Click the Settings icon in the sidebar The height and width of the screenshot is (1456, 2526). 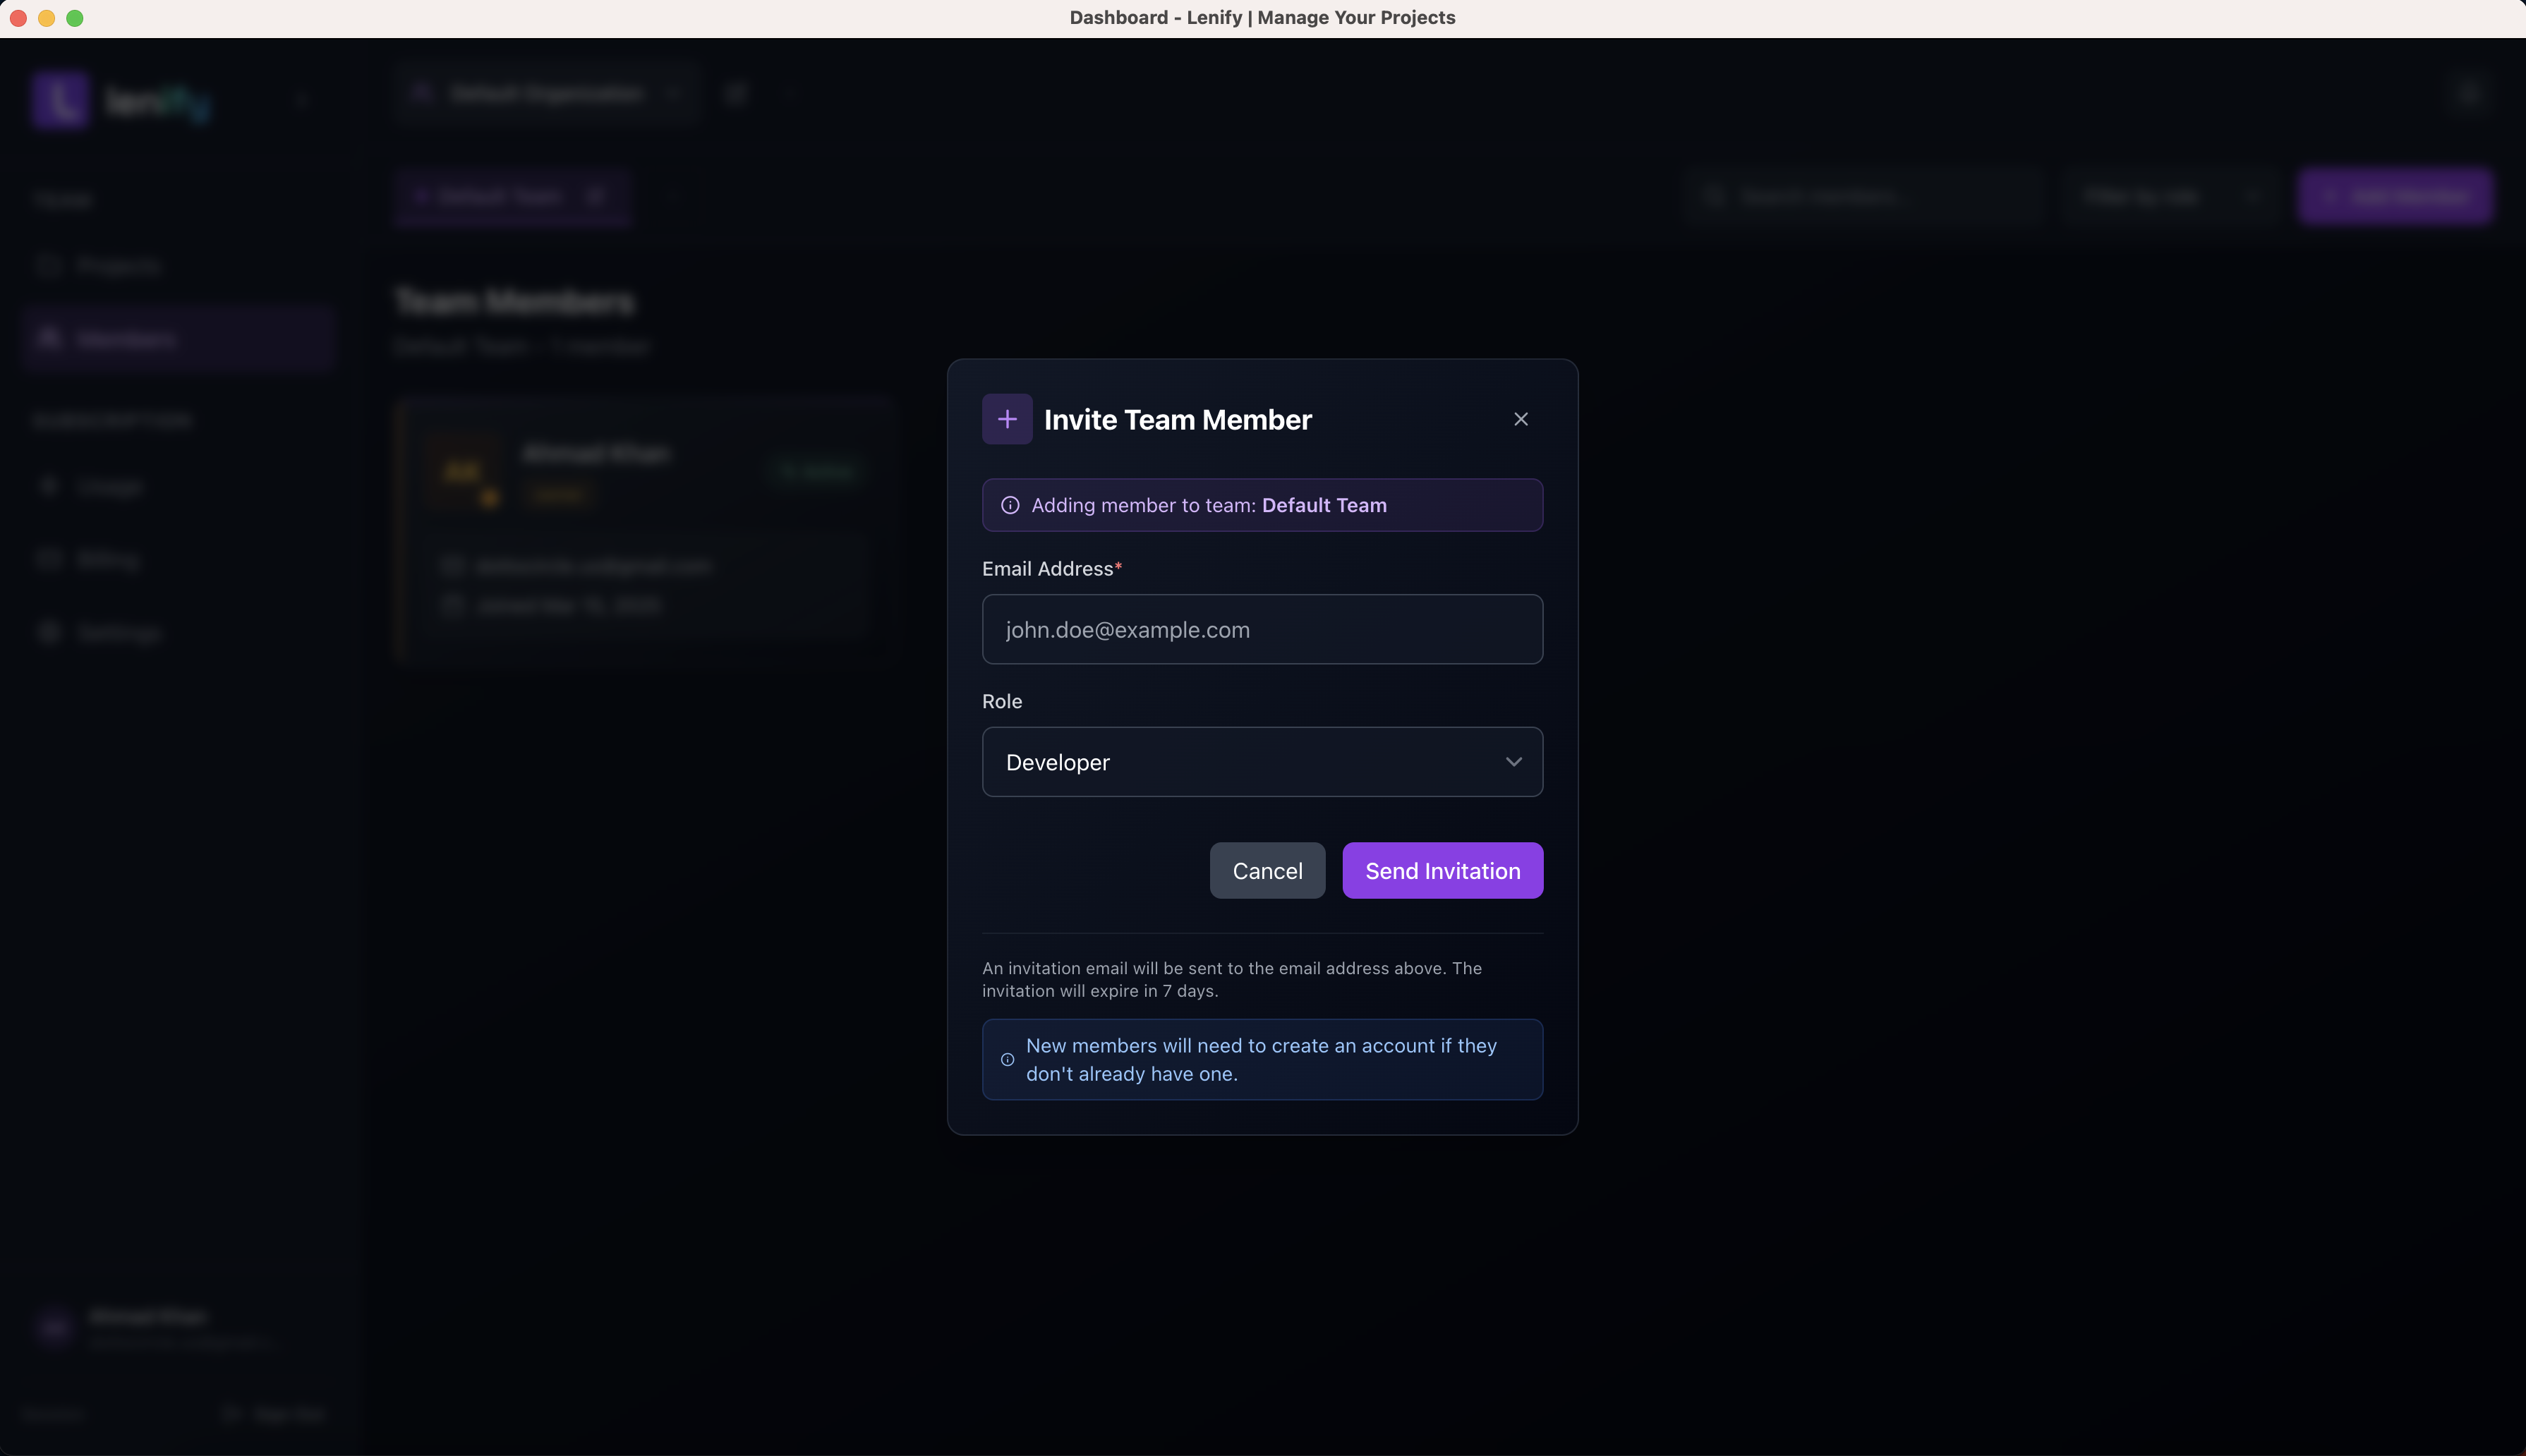(50, 632)
